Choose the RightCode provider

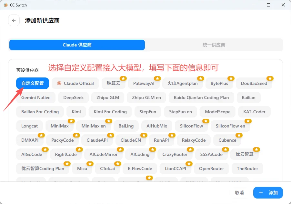point(66,154)
